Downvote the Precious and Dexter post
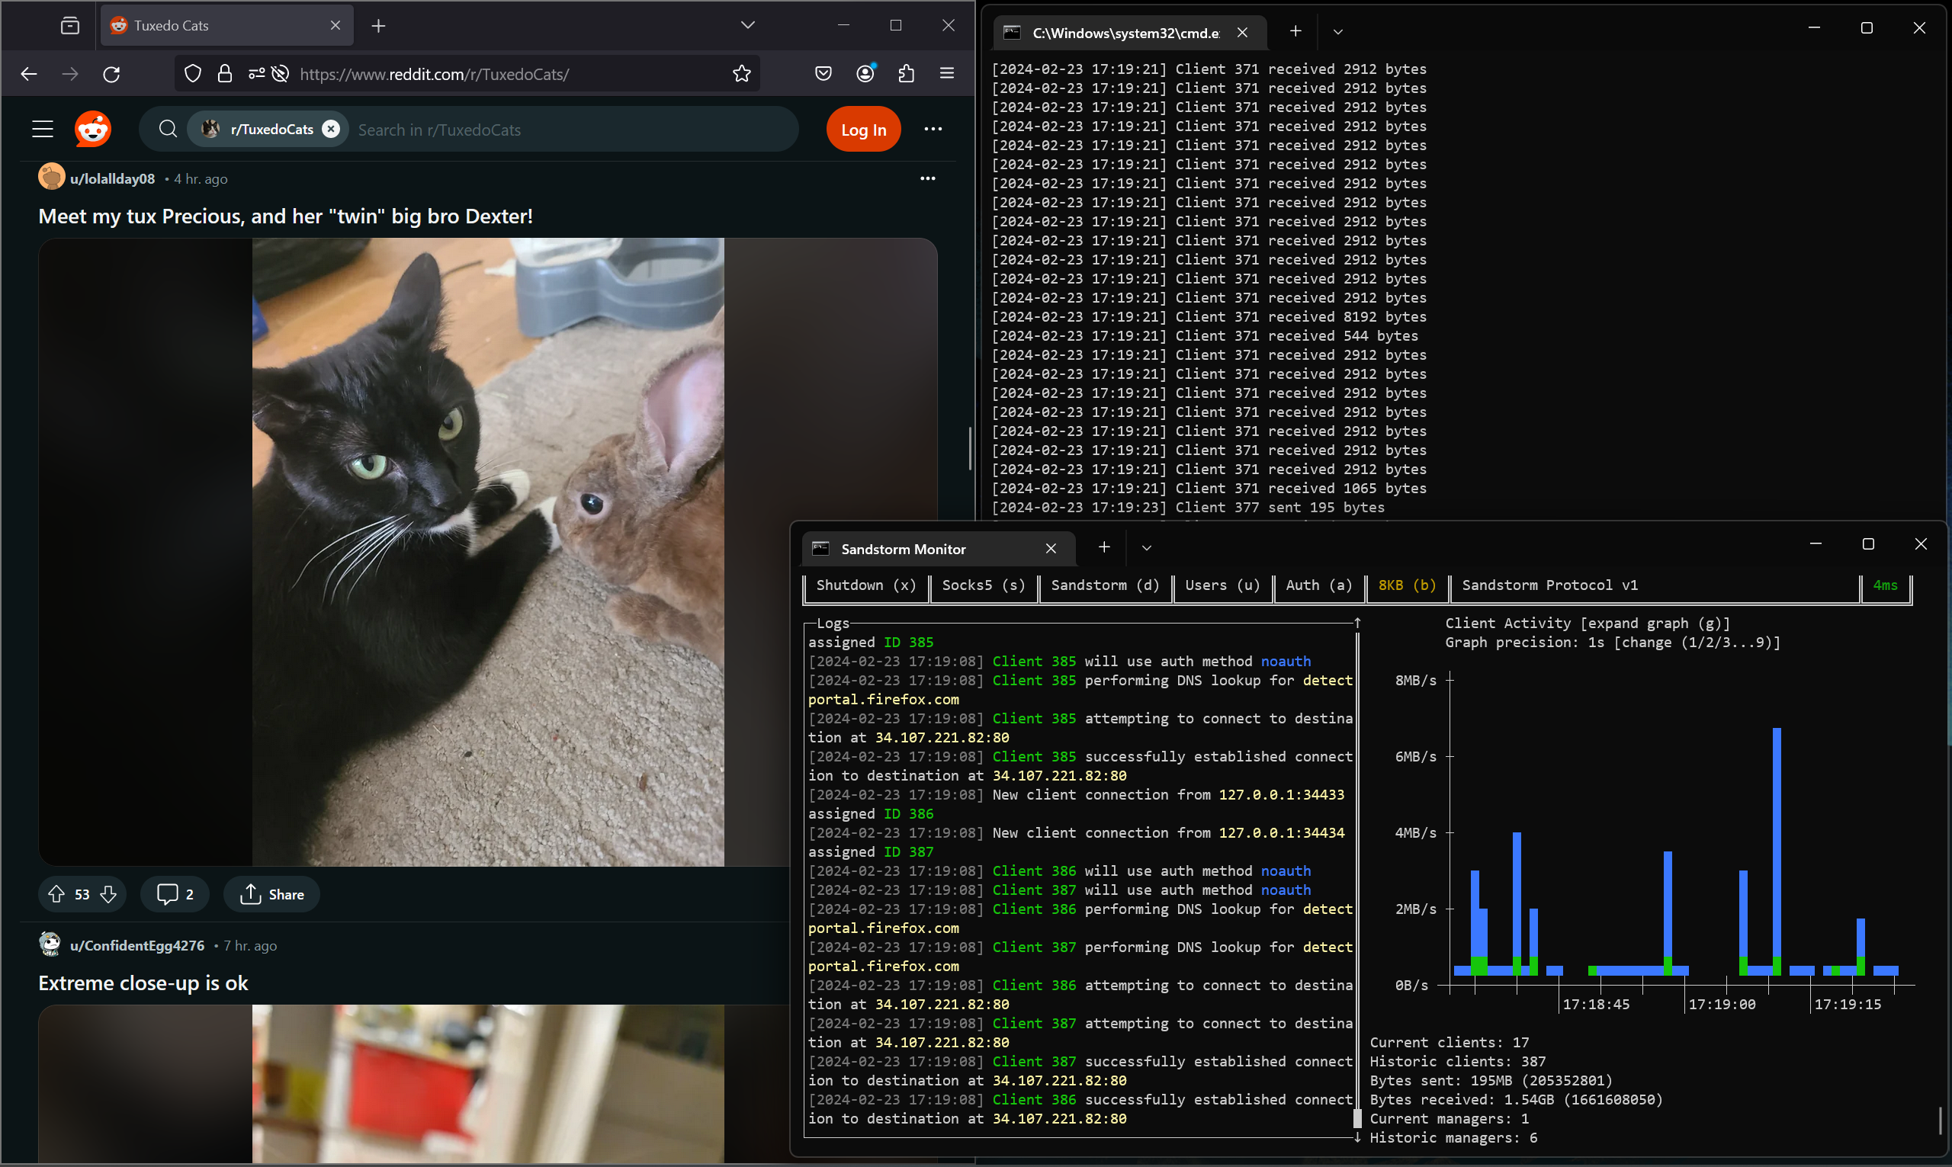Image resolution: width=1952 pixels, height=1167 pixels. pos(108,894)
